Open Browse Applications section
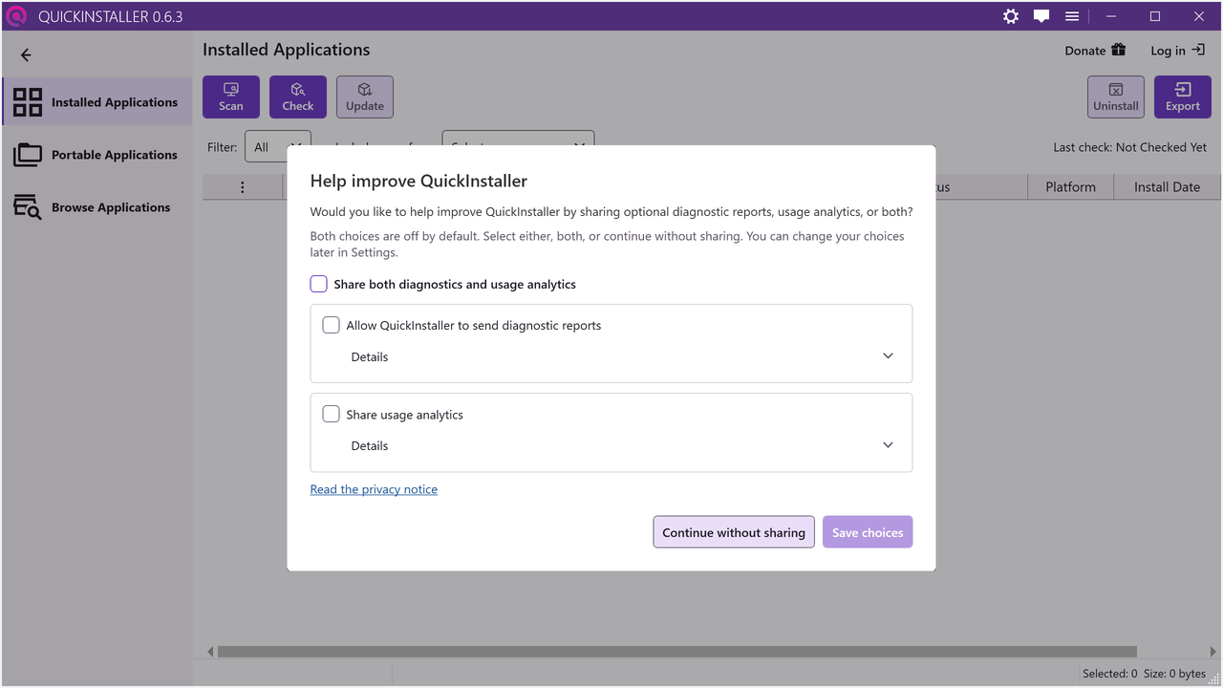Image resolution: width=1223 pixels, height=688 pixels. coord(96,206)
